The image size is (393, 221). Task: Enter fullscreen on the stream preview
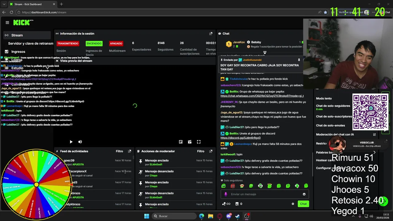pos(199,142)
